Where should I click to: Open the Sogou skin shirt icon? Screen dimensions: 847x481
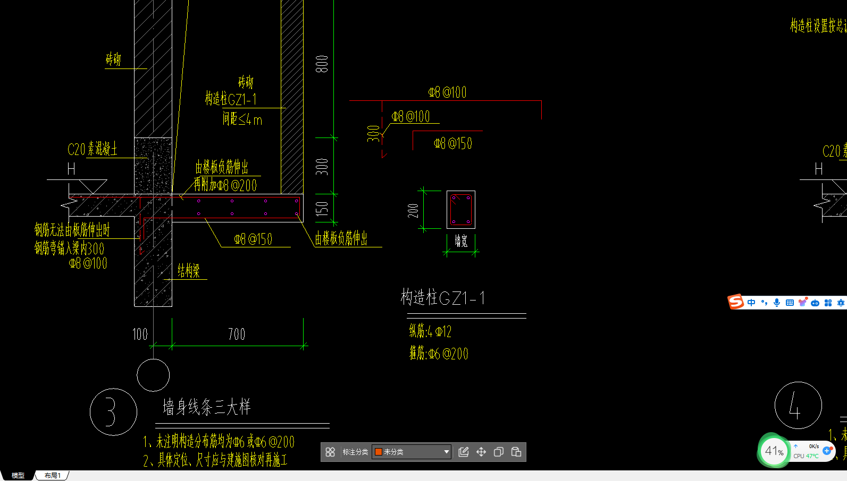(x=802, y=302)
